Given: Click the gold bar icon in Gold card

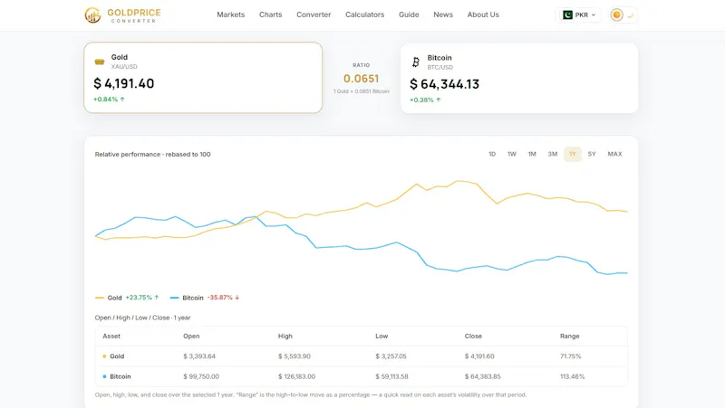Looking at the screenshot, I should point(100,62).
